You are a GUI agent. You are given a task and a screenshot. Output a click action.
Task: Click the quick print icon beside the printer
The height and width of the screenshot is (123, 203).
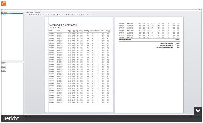tap(39, 15)
